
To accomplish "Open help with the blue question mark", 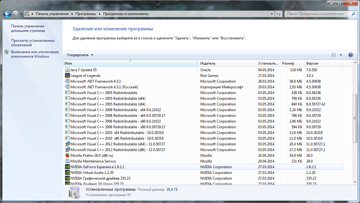I will 350,55.
